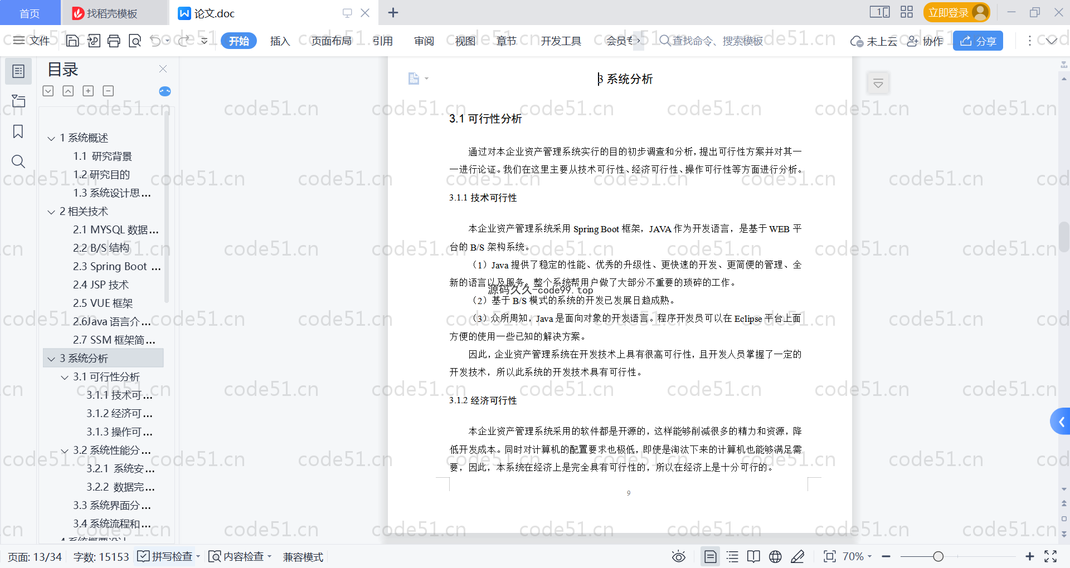1070x568 pixels.
Task: Collapse the 3 系统分析 outline node
Action: coord(51,359)
